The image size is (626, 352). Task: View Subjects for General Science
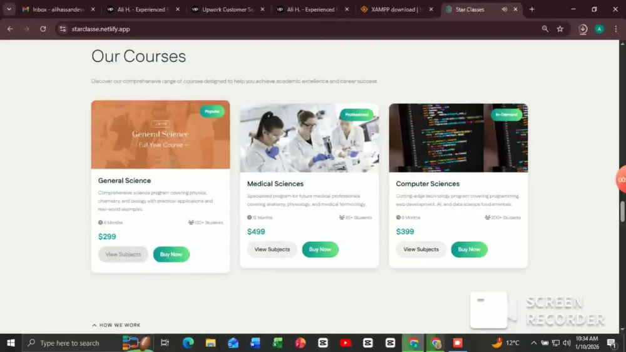(x=123, y=254)
